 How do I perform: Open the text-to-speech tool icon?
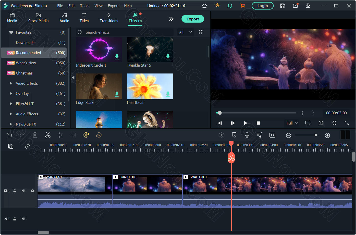99,135
